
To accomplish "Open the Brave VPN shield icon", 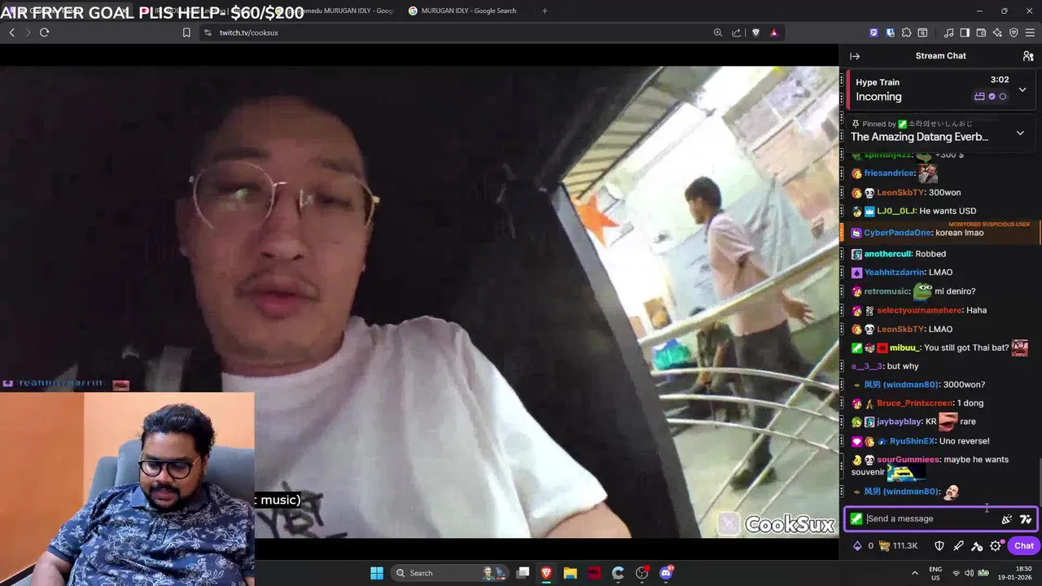I will [1014, 33].
